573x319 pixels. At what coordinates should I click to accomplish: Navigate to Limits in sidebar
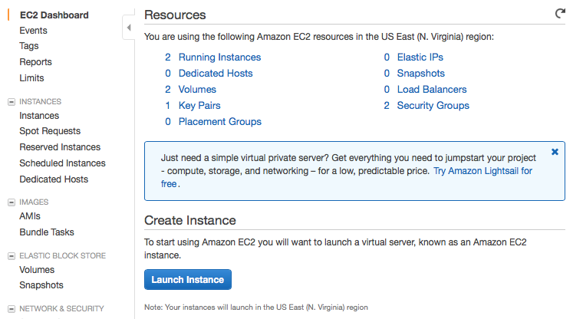(31, 78)
